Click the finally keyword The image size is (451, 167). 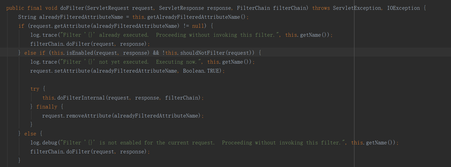(x=47, y=107)
